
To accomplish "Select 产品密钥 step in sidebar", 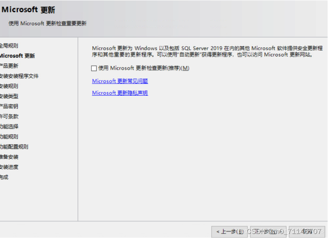I will 9,106.
